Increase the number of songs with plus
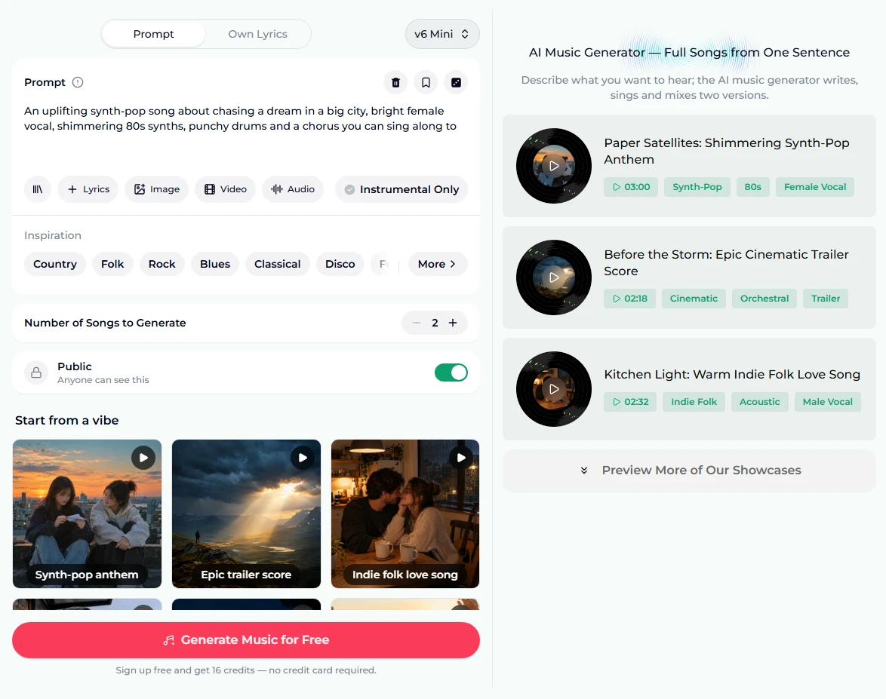Image resolution: width=886 pixels, height=699 pixels. click(453, 323)
